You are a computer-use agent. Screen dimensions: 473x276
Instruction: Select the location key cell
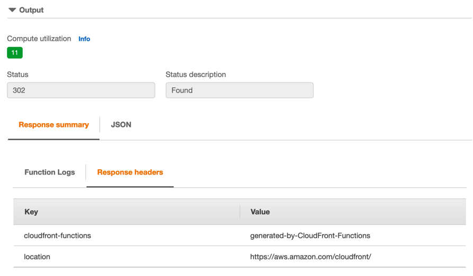pyautogui.click(x=37, y=257)
